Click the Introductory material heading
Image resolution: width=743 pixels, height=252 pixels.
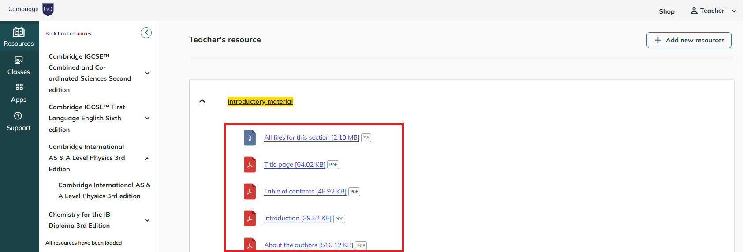pyautogui.click(x=260, y=101)
